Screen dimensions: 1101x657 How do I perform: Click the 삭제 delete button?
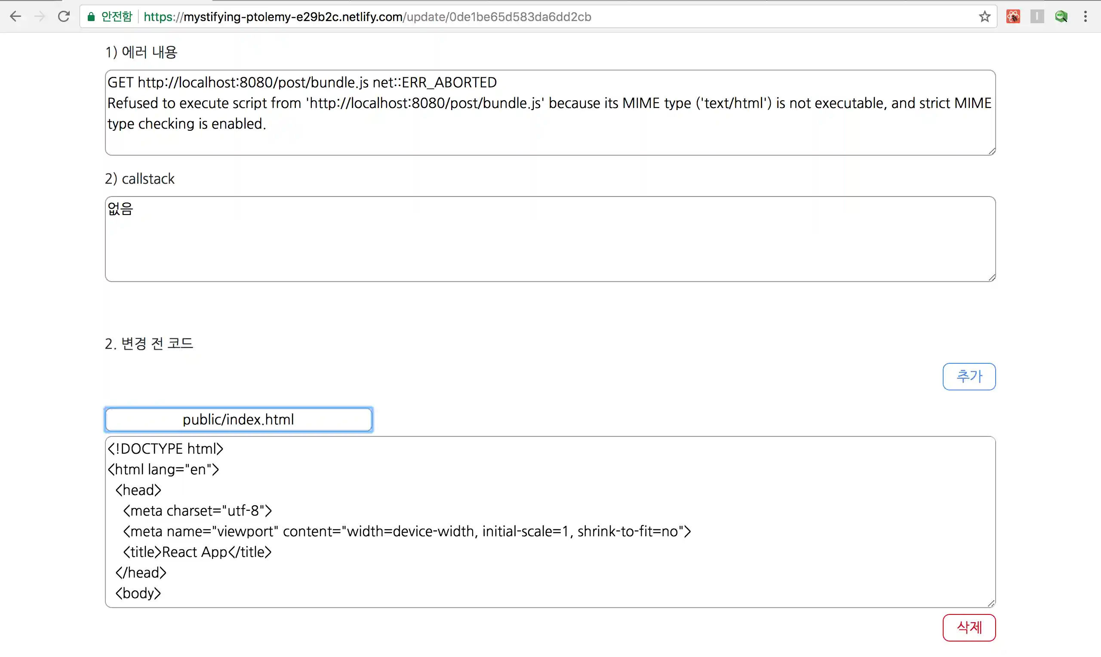coord(969,627)
